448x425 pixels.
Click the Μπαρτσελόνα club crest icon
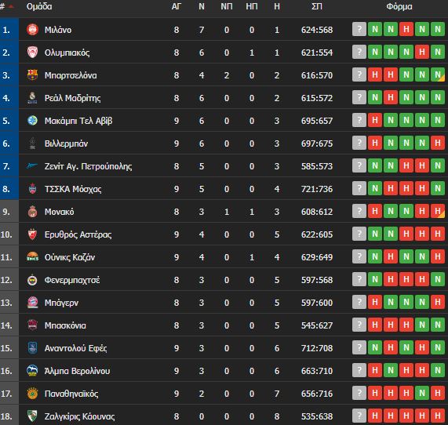point(32,75)
